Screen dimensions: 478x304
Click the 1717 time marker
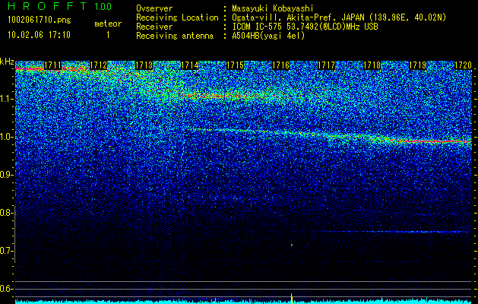click(327, 65)
